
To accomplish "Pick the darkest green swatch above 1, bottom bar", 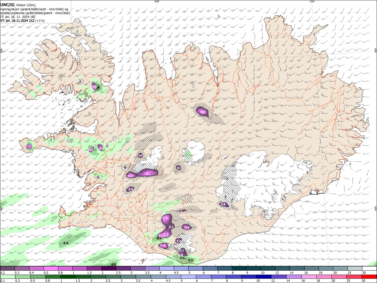I will tap(68, 277).
